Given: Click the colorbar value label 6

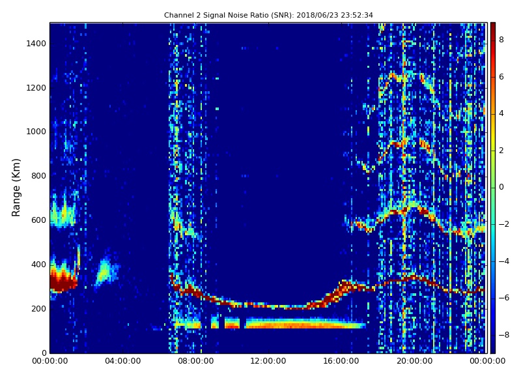Looking at the screenshot, I should (x=501, y=77).
